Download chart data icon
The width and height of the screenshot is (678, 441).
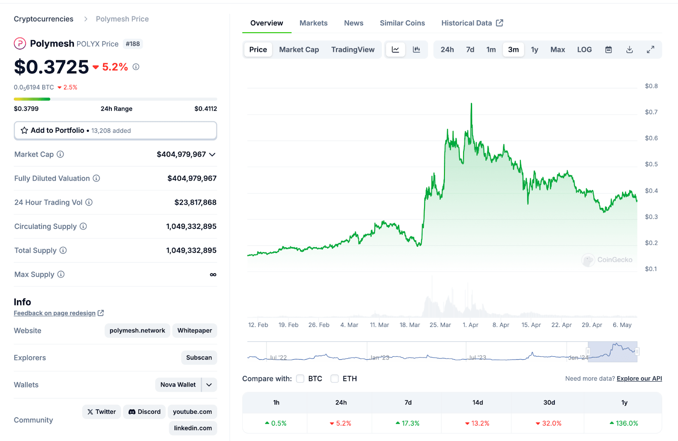pyautogui.click(x=630, y=50)
